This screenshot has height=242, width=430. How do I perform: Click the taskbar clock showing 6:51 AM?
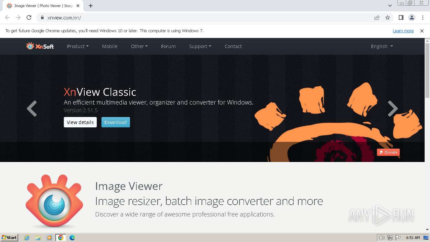(x=413, y=238)
